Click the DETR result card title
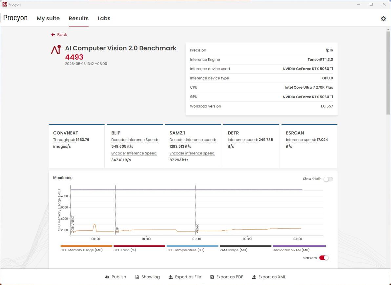Image resolution: width=391 pixels, height=285 pixels. pos(233,133)
